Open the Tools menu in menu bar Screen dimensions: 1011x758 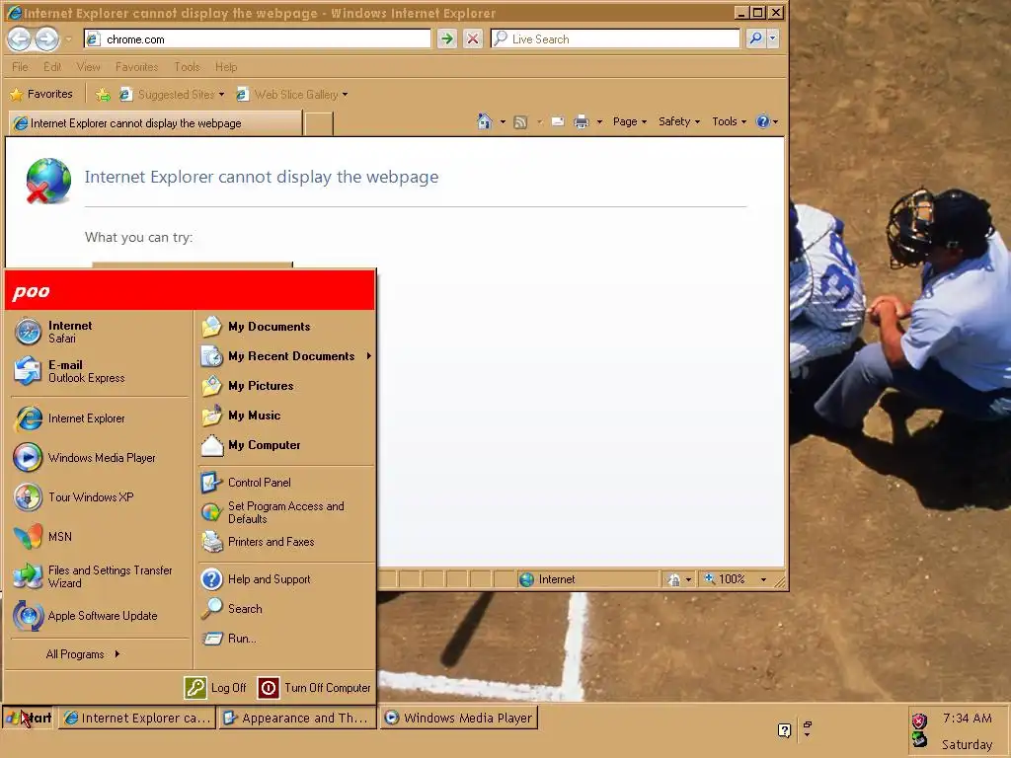click(187, 67)
